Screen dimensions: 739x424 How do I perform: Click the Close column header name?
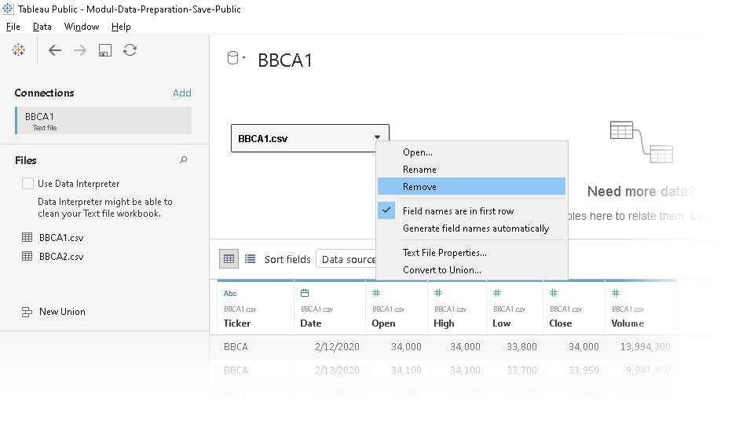[561, 323]
